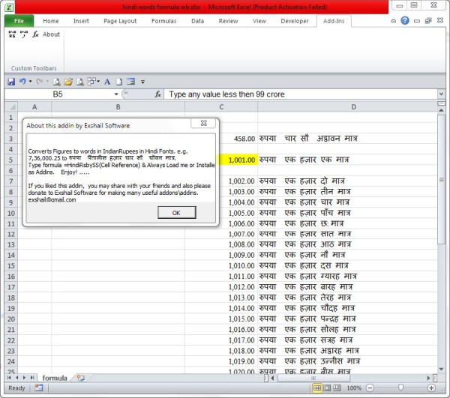Switch to Page Layout view in status bar
Image resolution: width=450 pixels, height=398 pixels.
(328, 388)
